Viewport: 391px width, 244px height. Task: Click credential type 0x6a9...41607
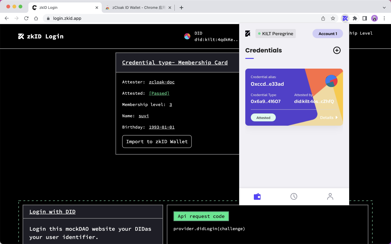click(265, 101)
